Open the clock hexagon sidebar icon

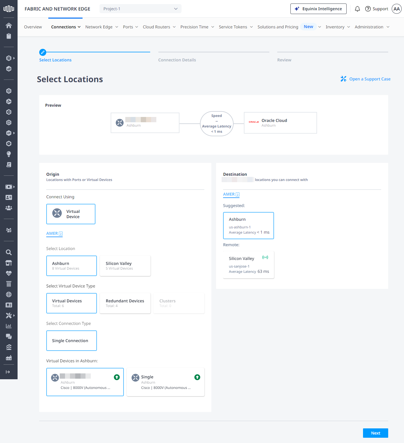pos(9,144)
